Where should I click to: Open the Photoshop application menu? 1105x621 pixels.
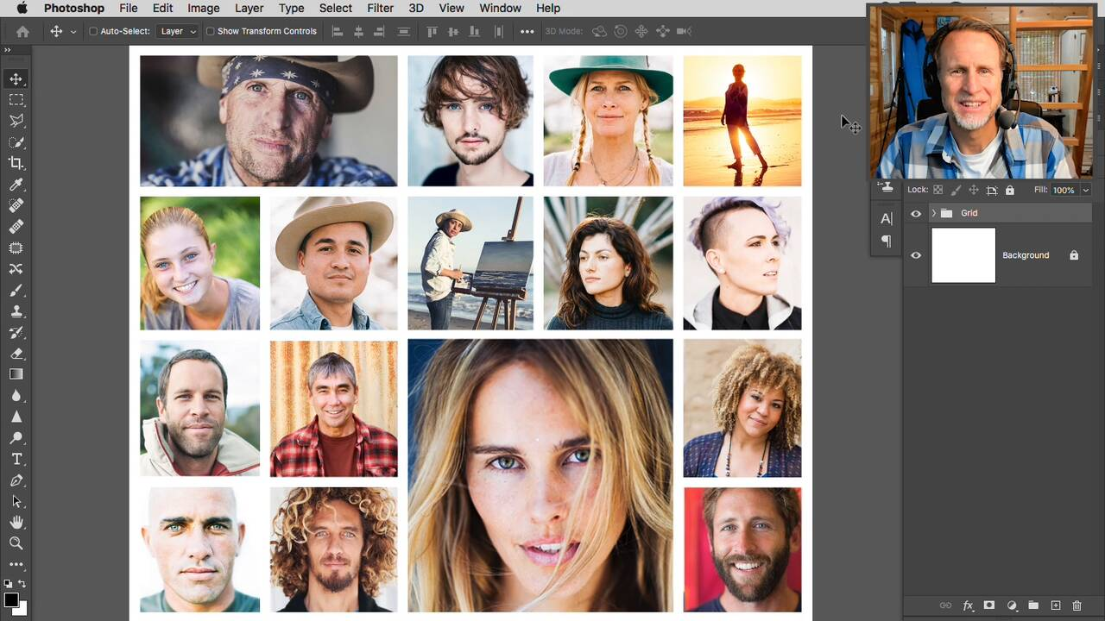pos(74,8)
